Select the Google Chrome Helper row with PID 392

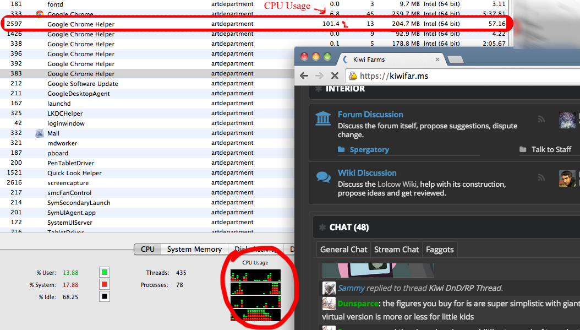147,64
